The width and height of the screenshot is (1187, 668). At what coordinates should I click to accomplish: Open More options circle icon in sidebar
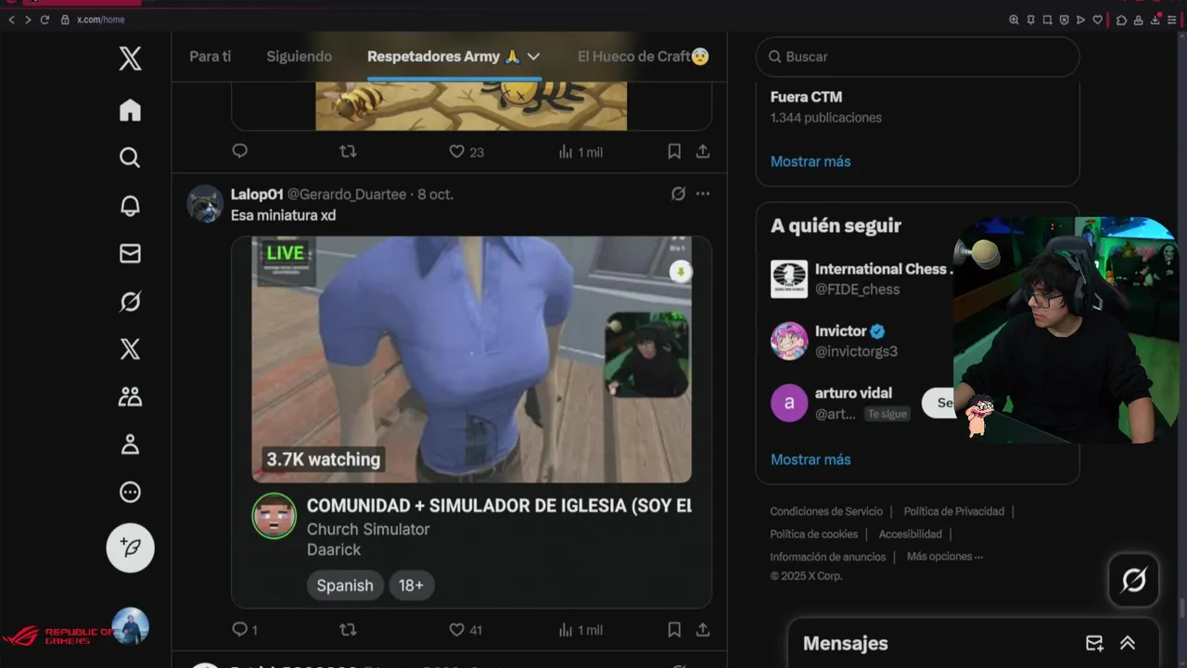(x=130, y=493)
